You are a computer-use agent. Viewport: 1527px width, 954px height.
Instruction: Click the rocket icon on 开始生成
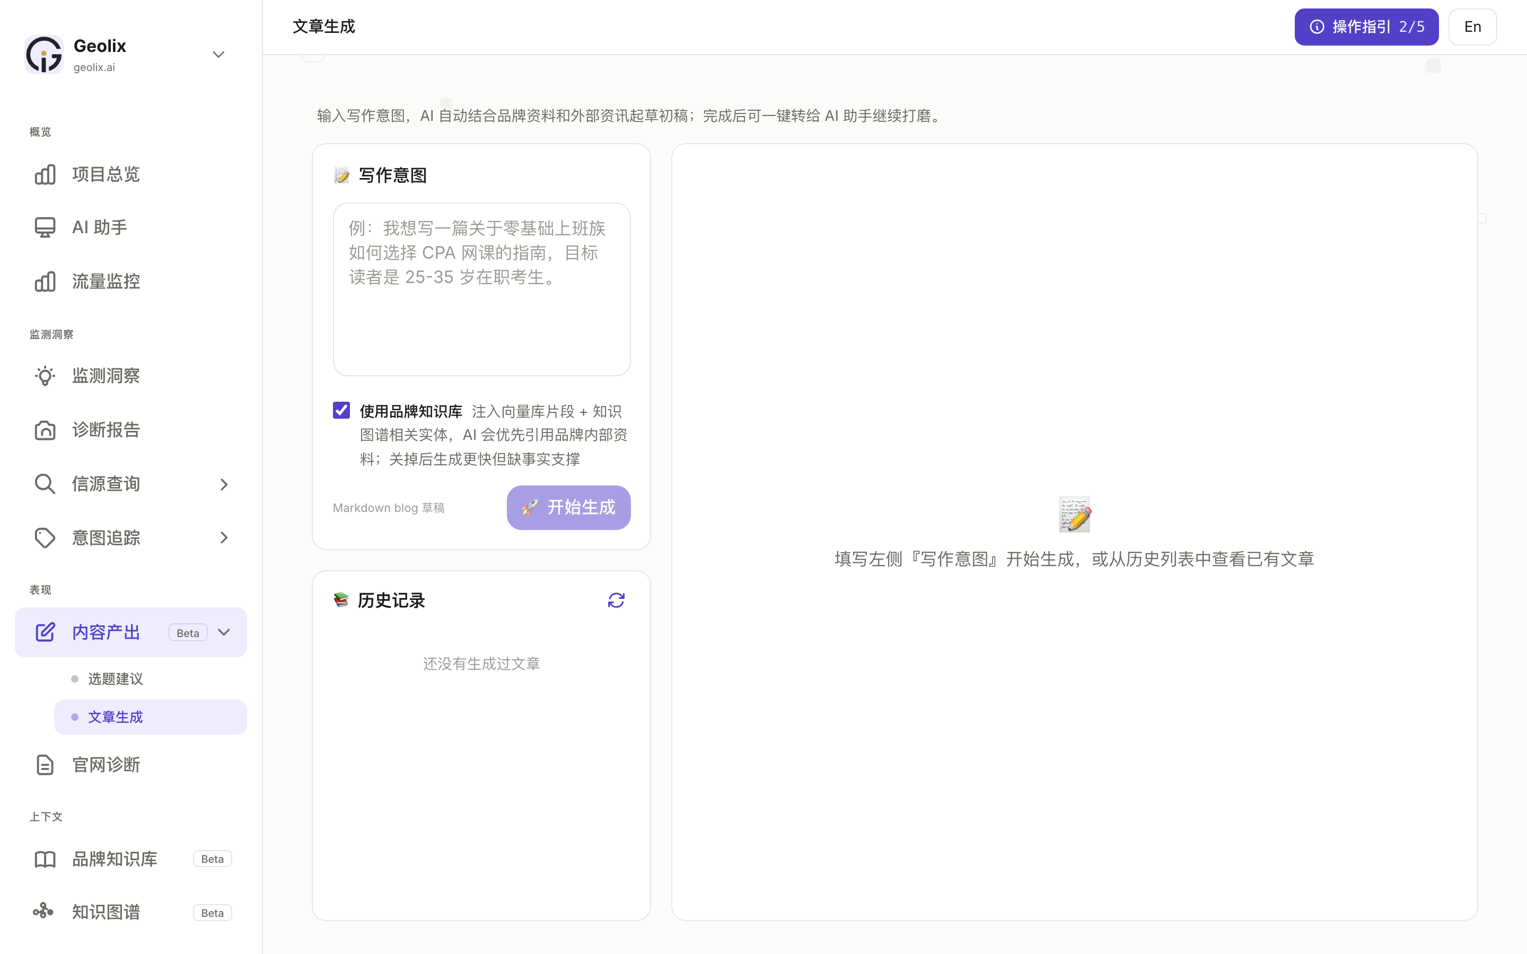(x=529, y=507)
